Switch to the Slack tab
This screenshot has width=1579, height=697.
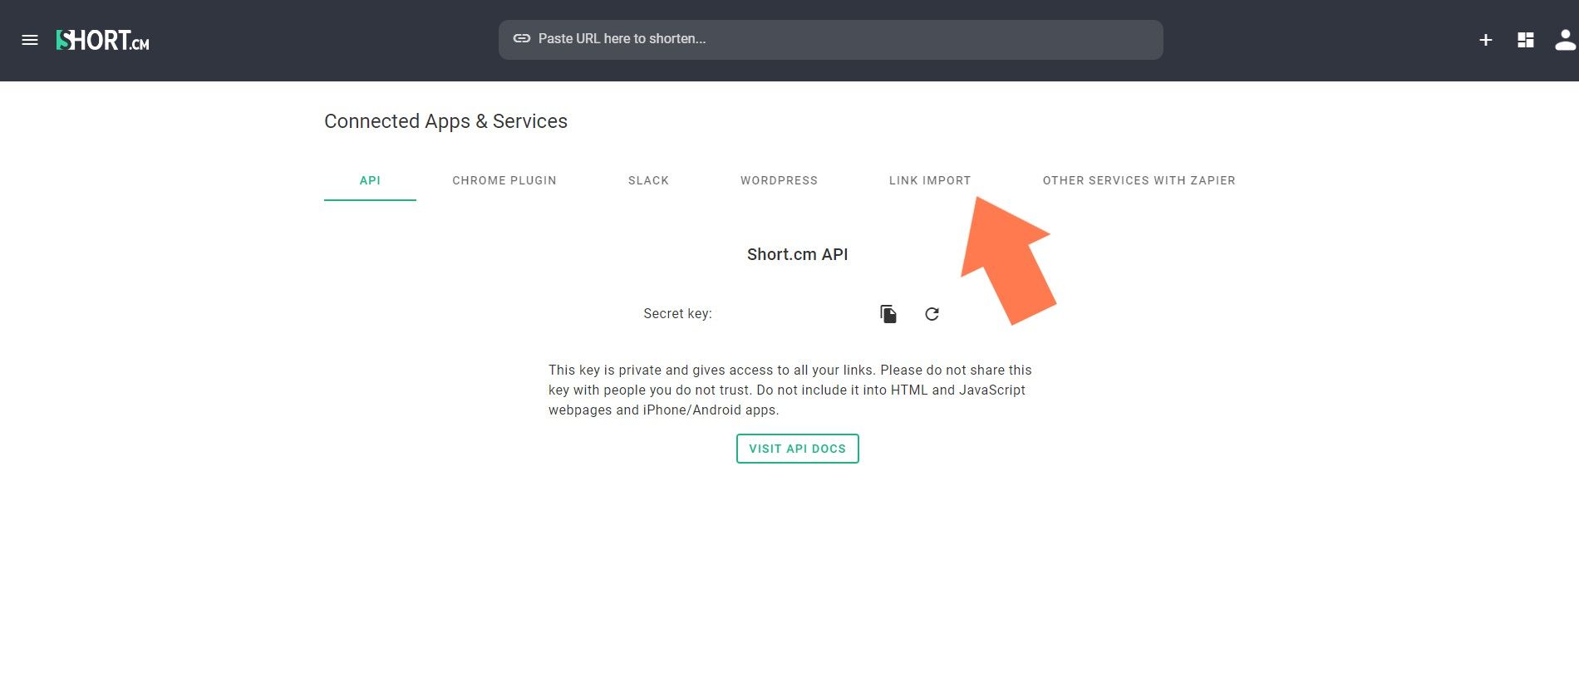coord(648,180)
